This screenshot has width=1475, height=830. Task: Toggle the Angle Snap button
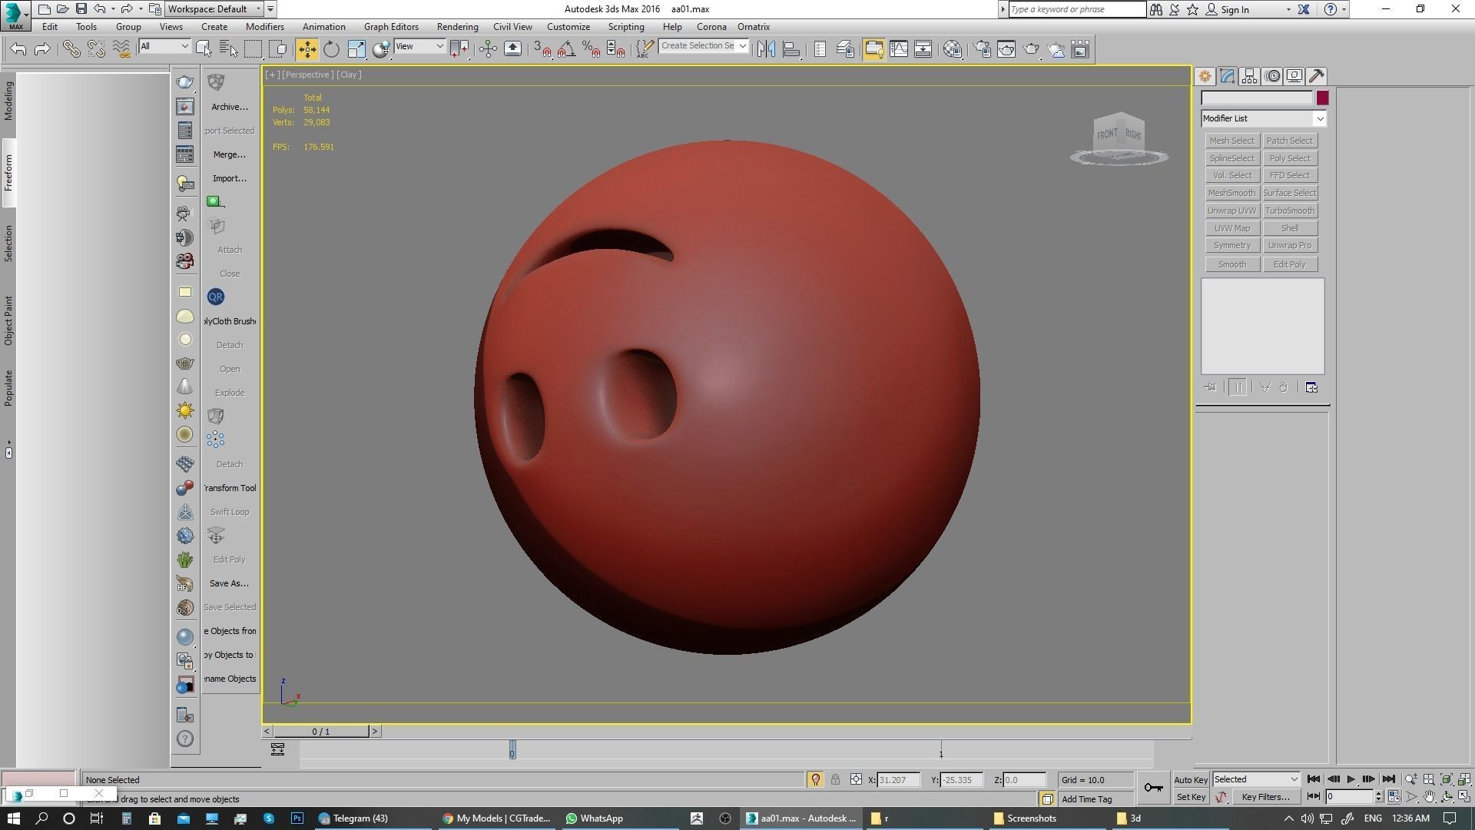point(566,49)
